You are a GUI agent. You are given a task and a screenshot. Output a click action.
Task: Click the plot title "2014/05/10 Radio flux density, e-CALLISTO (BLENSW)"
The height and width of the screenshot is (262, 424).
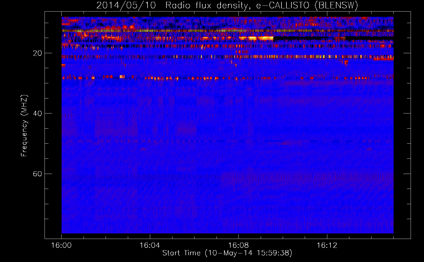(x=227, y=5)
